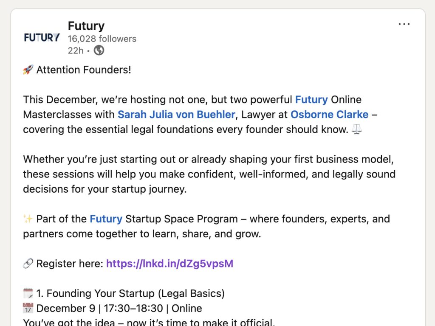
Task: Open the lnkd.in registration link
Action: click(x=169, y=264)
